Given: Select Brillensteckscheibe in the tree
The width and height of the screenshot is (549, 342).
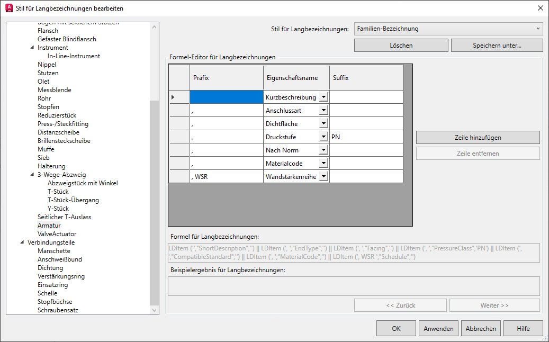Looking at the screenshot, I should [x=64, y=141].
